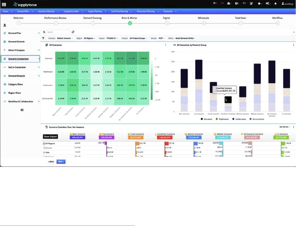Open the star favorites icon
296x226 pixels.
[259, 3]
